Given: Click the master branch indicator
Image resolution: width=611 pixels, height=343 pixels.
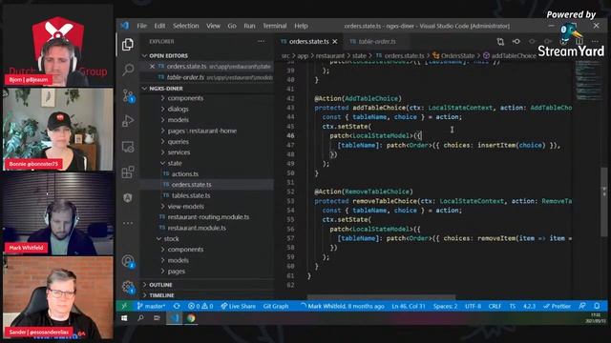Looking at the screenshot, I should [151, 306].
